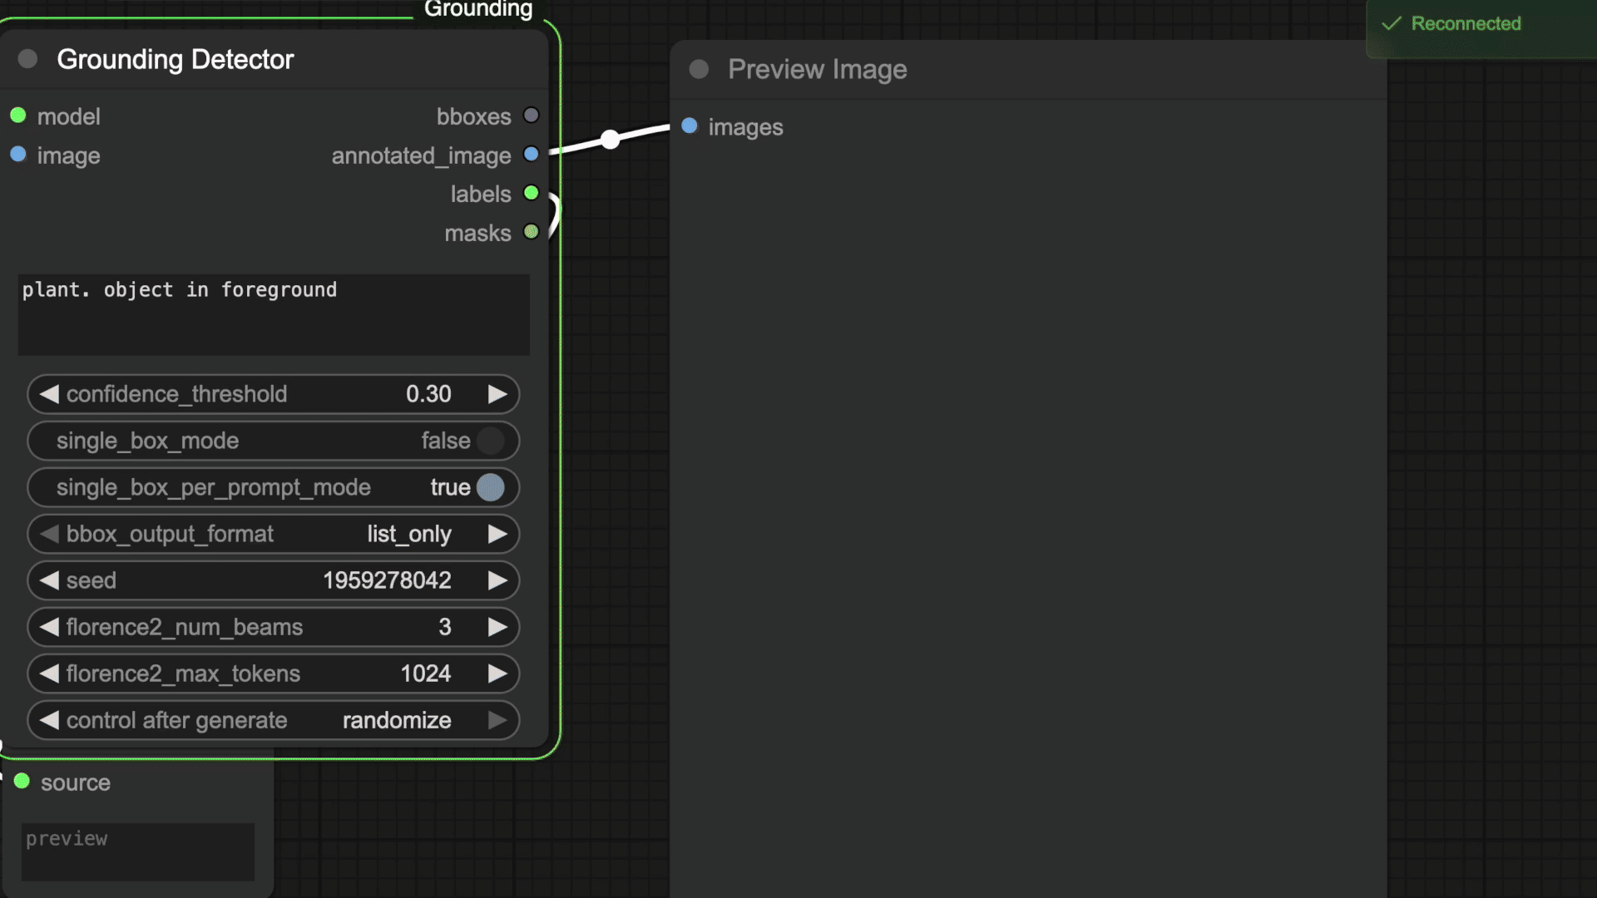
Task: Click the Grounding group title label
Action: (478, 9)
